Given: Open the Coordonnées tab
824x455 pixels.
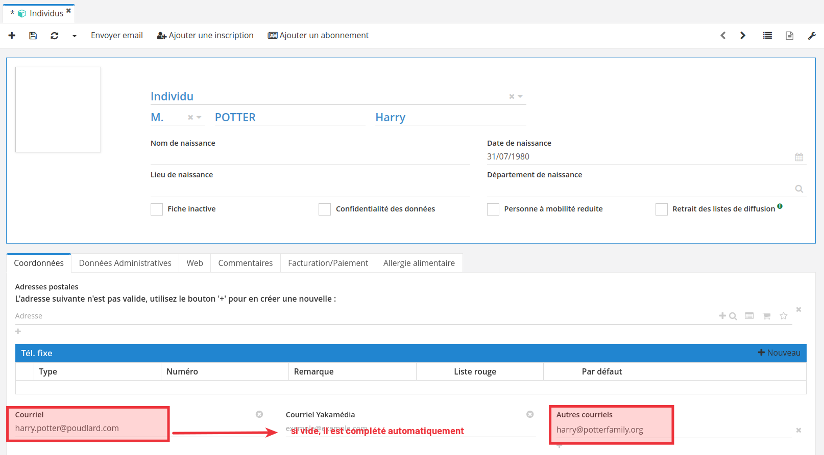Looking at the screenshot, I should point(39,263).
